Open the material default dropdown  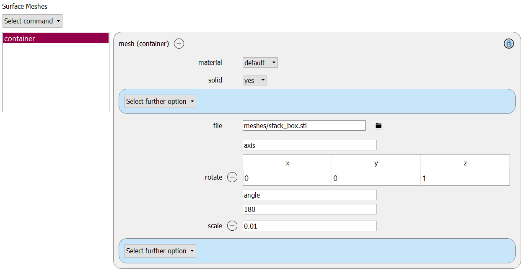pyautogui.click(x=260, y=63)
